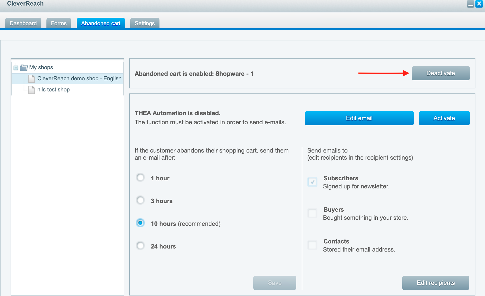The image size is (485, 296).
Task: Select the 1 hour radio option
Action: pyautogui.click(x=140, y=178)
